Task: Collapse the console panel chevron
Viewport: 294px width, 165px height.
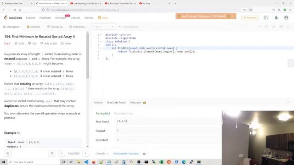Action: click(x=288, y=103)
